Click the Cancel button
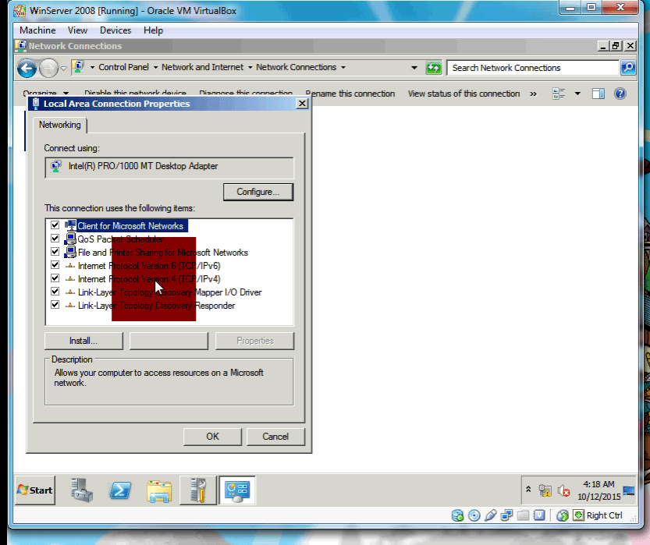This screenshot has width=650, height=545. (x=275, y=437)
